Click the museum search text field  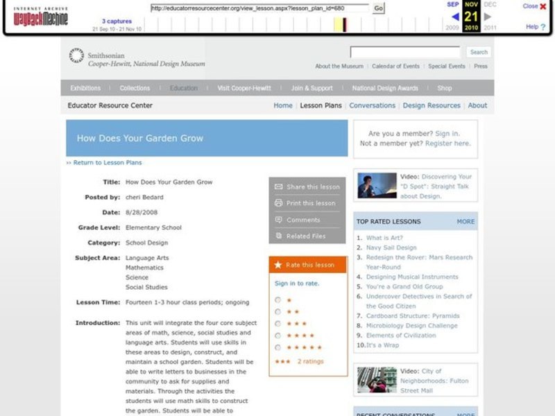tap(405, 52)
